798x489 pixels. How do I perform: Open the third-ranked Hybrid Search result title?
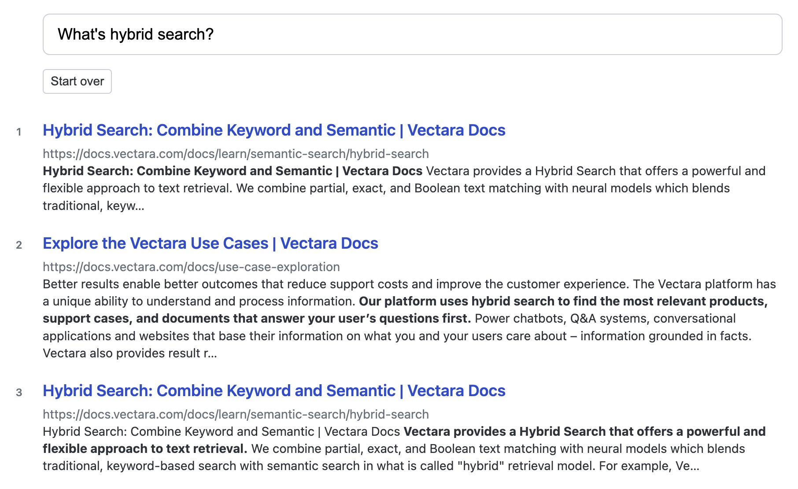[274, 391]
